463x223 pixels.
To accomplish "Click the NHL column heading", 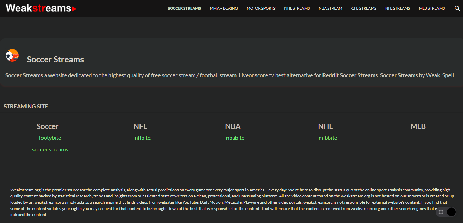I will 326,126.
